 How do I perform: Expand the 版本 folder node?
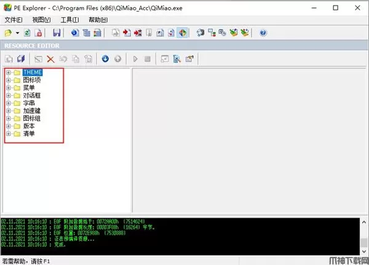pos(9,126)
